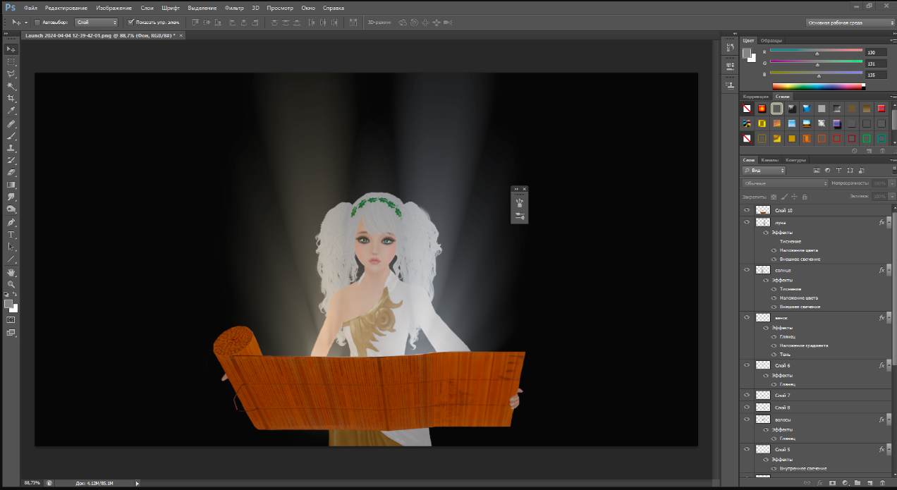Select the Magic Wand tool

coord(11,86)
